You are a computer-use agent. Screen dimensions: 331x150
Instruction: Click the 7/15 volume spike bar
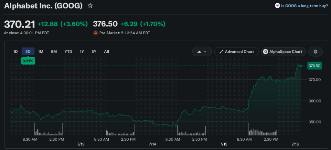pyautogui.click(x=277, y=125)
